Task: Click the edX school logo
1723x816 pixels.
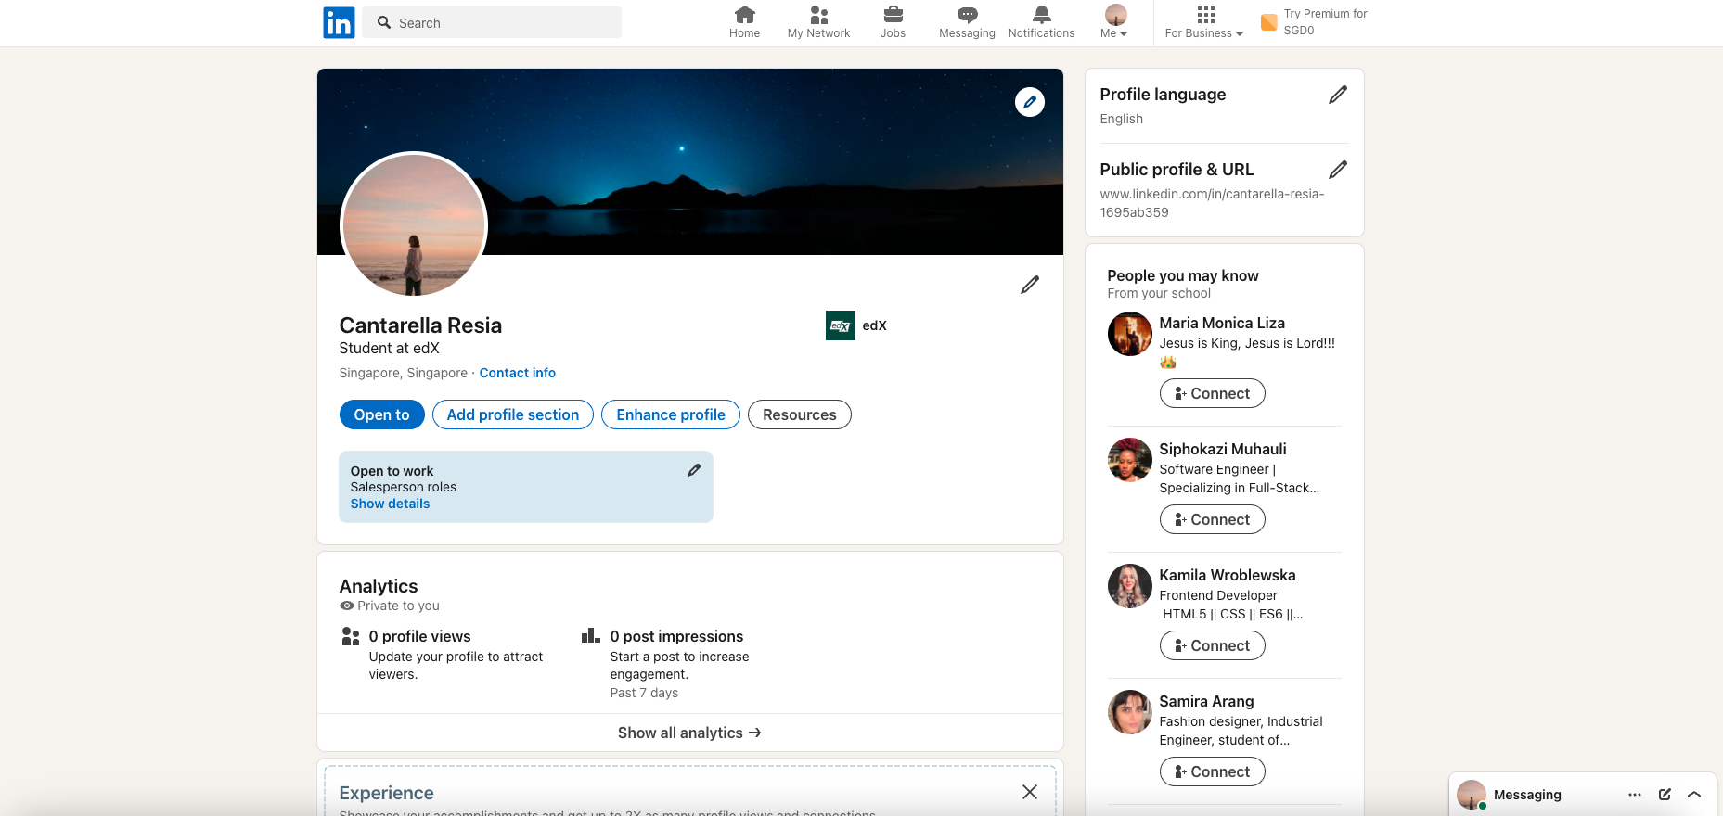Action: [840, 325]
